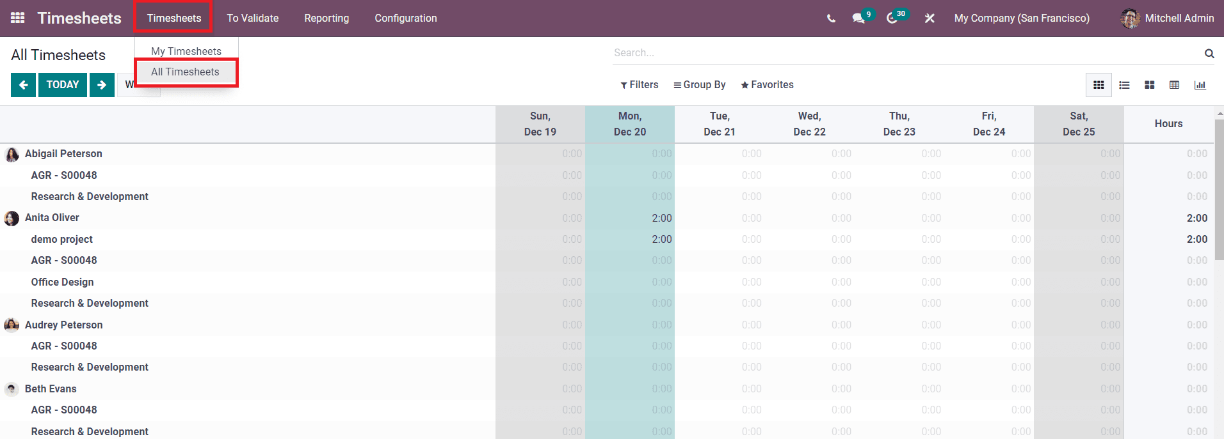Click Research & Development under Anita Oliver

90,304
